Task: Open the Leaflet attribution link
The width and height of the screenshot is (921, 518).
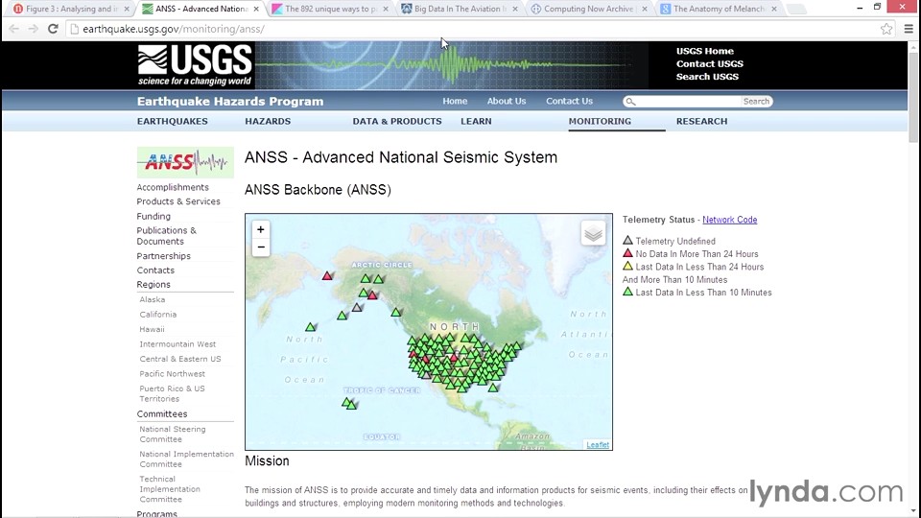Action: coord(598,444)
